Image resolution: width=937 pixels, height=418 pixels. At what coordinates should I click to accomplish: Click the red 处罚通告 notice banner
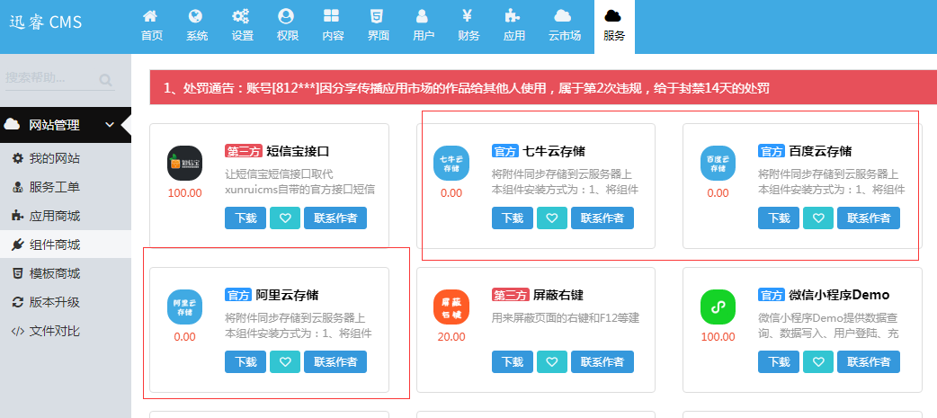pyautogui.click(x=542, y=88)
